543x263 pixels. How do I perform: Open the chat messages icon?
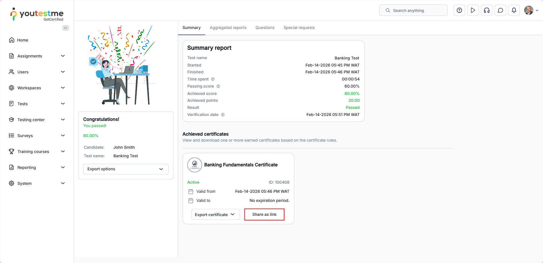(x=500, y=11)
